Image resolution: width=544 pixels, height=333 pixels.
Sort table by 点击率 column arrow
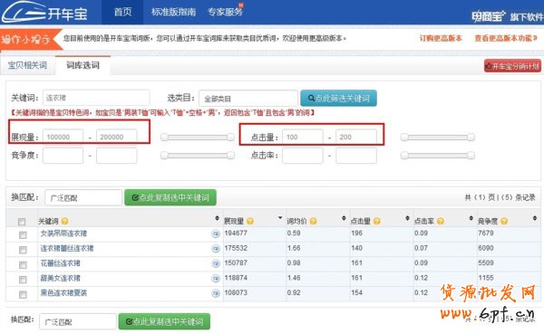471,218
